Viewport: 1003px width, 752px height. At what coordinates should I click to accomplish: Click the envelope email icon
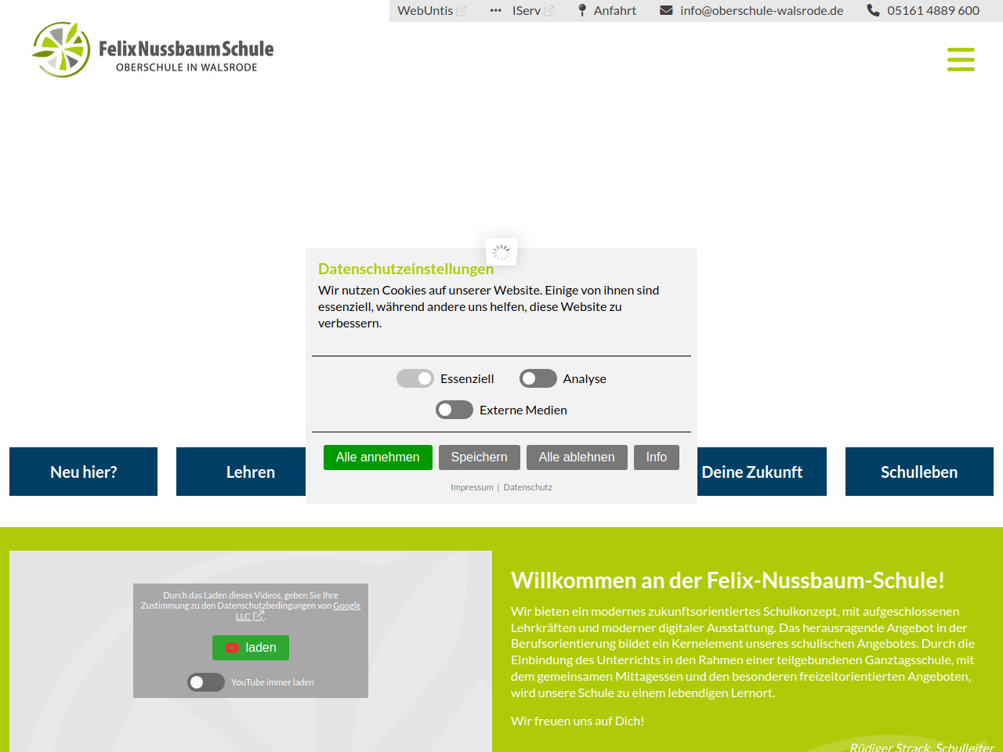coord(666,10)
